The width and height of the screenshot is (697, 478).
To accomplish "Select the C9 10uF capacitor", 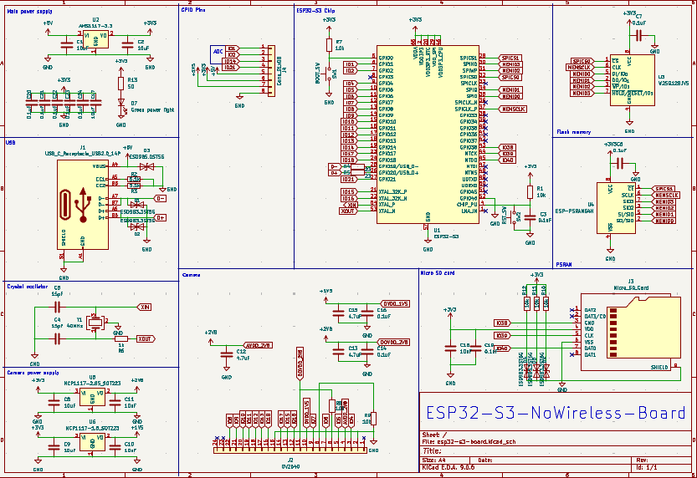I will [54, 447].
